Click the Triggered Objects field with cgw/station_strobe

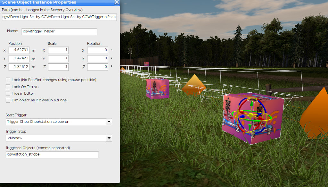point(52,154)
